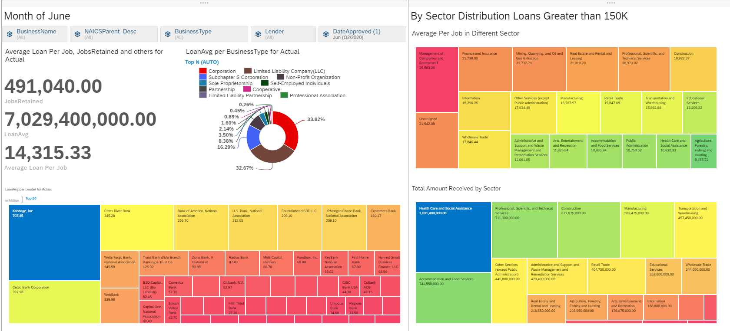Toggle Subchapter S Corporation legend swatch

point(203,77)
